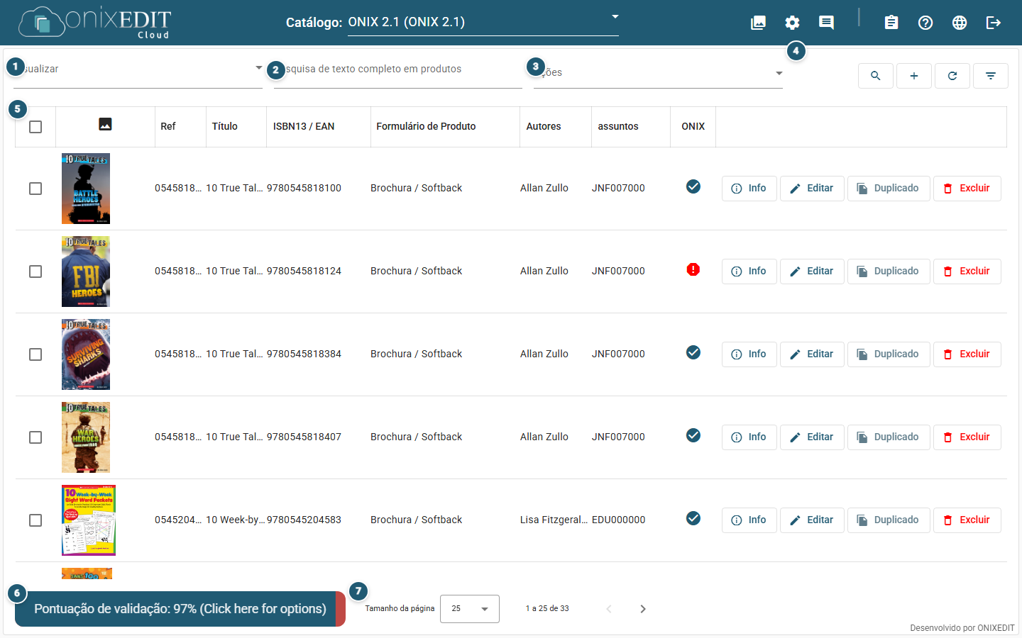Go to the previous page of results

pos(609,609)
